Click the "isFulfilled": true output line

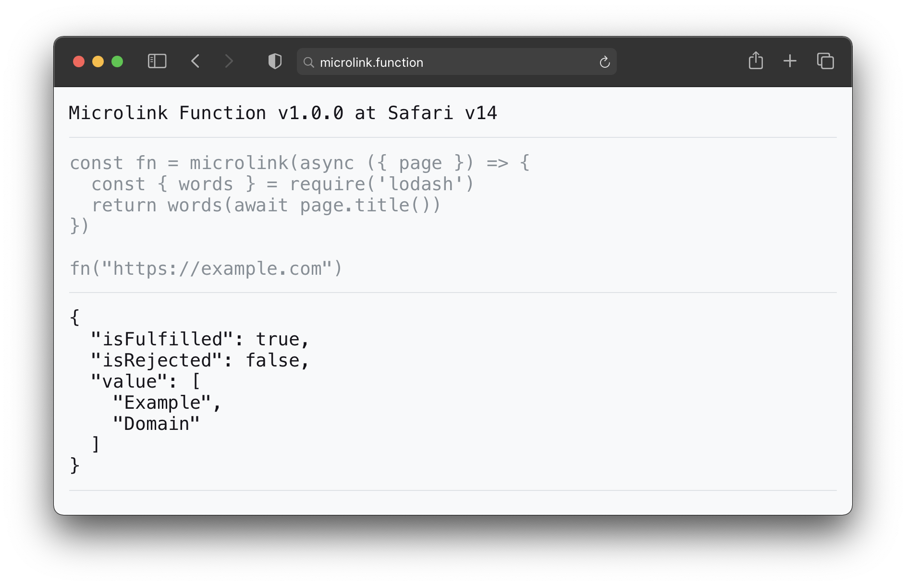200,340
